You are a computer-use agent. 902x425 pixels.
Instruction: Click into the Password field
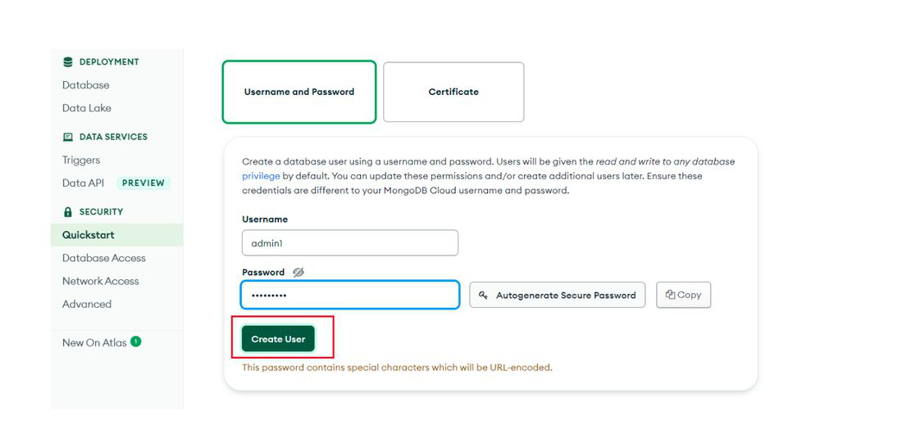pyautogui.click(x=349, y=295)
